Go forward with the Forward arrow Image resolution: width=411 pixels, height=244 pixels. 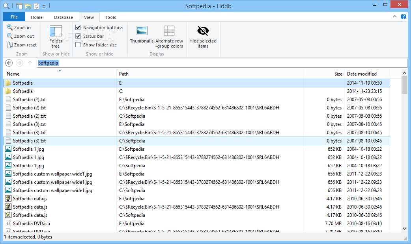pos(19,63)
